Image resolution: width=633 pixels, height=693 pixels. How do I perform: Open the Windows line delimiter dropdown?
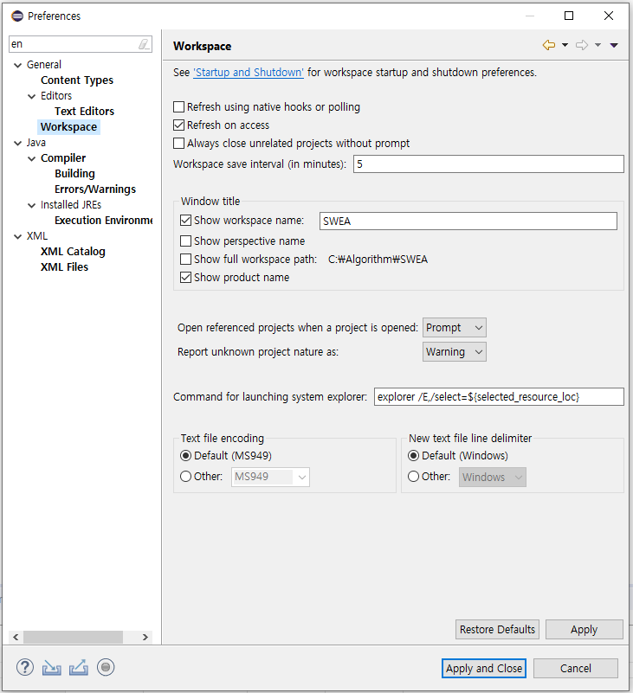(x=493, y=477)
